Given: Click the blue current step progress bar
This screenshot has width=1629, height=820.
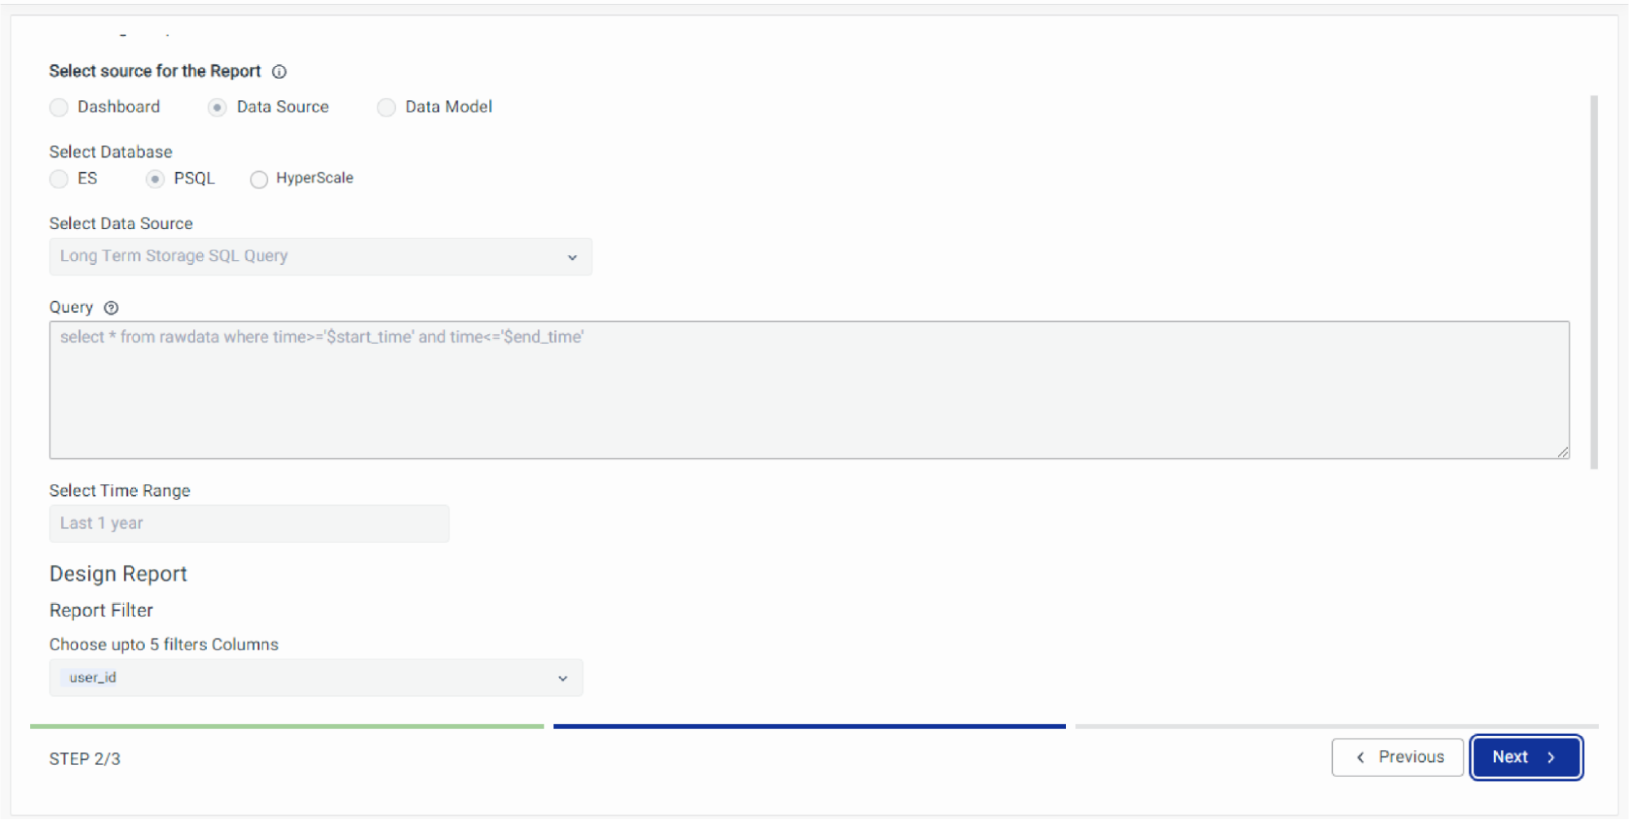Looking at the screenshot, I should click(x=809, y=725).
